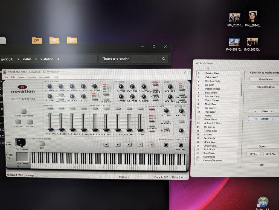Expand the chevron after the x-station breadcrumb

point(58,59)
